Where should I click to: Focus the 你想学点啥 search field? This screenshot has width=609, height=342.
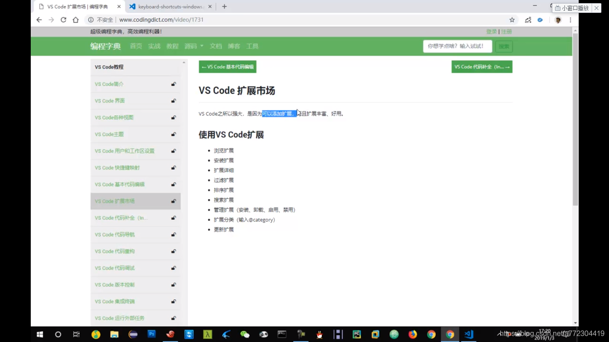tap(457, 46)
